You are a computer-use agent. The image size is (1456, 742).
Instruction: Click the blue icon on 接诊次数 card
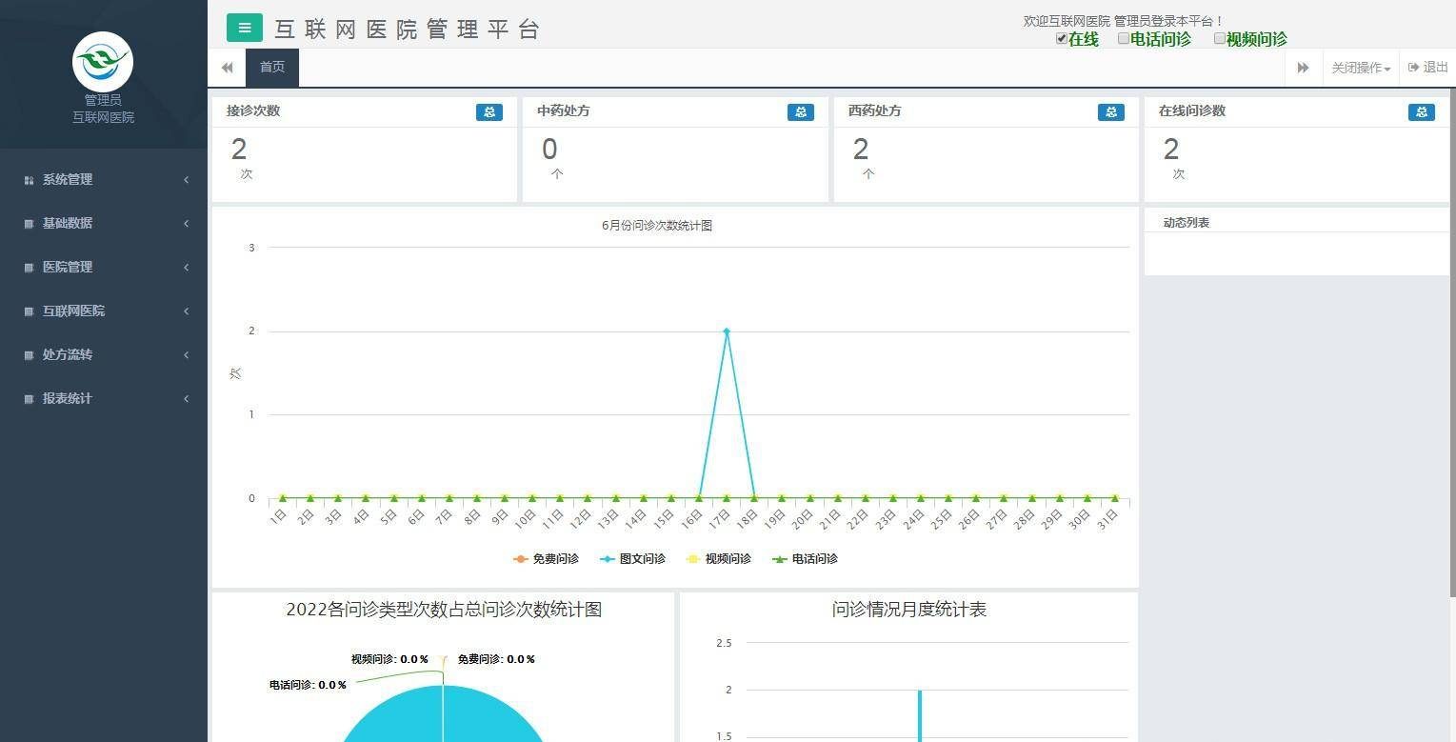[x=489, y=111]
